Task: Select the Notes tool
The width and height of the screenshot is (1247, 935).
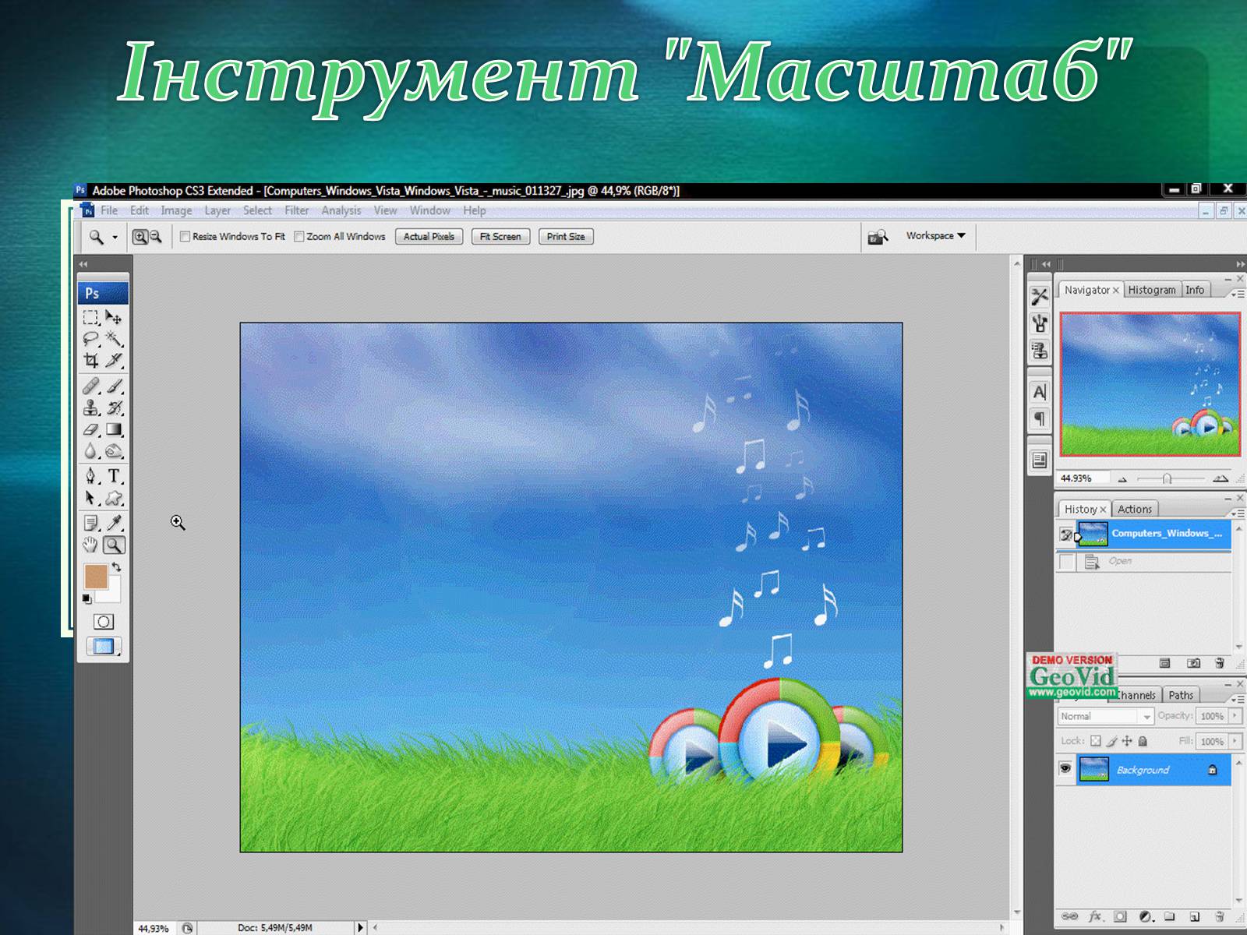Action: tap(91, 523)
